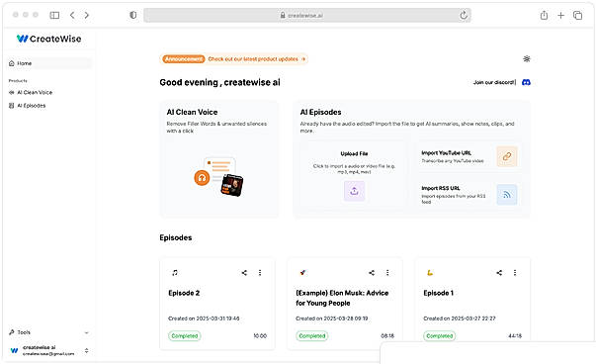Toggle the theme sun icon

pos(527,59)
